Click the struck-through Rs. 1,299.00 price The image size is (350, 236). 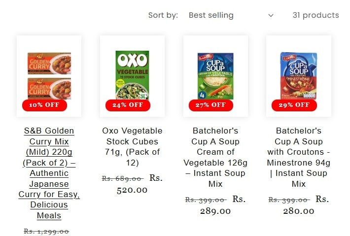coord(46,231)
